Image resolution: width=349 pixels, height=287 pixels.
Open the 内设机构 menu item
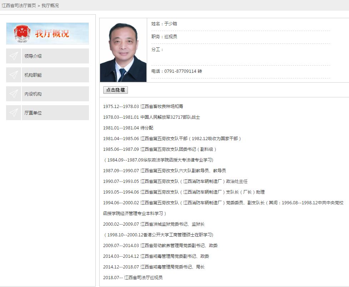coord(55,94)
